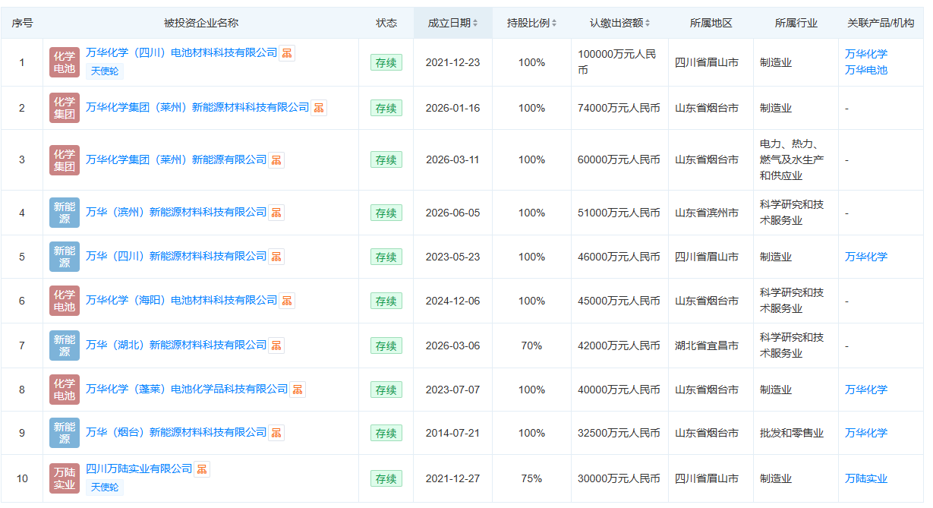Open 万华化学（蓬莱）电池化学品科技有限公司 link

[187, 390]
